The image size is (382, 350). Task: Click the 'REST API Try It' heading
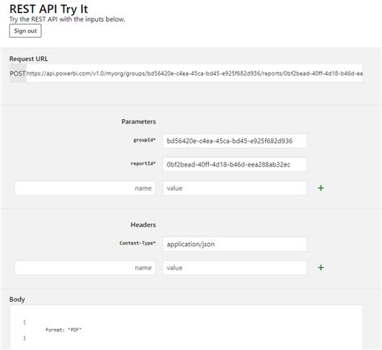[x=48, y=9]
